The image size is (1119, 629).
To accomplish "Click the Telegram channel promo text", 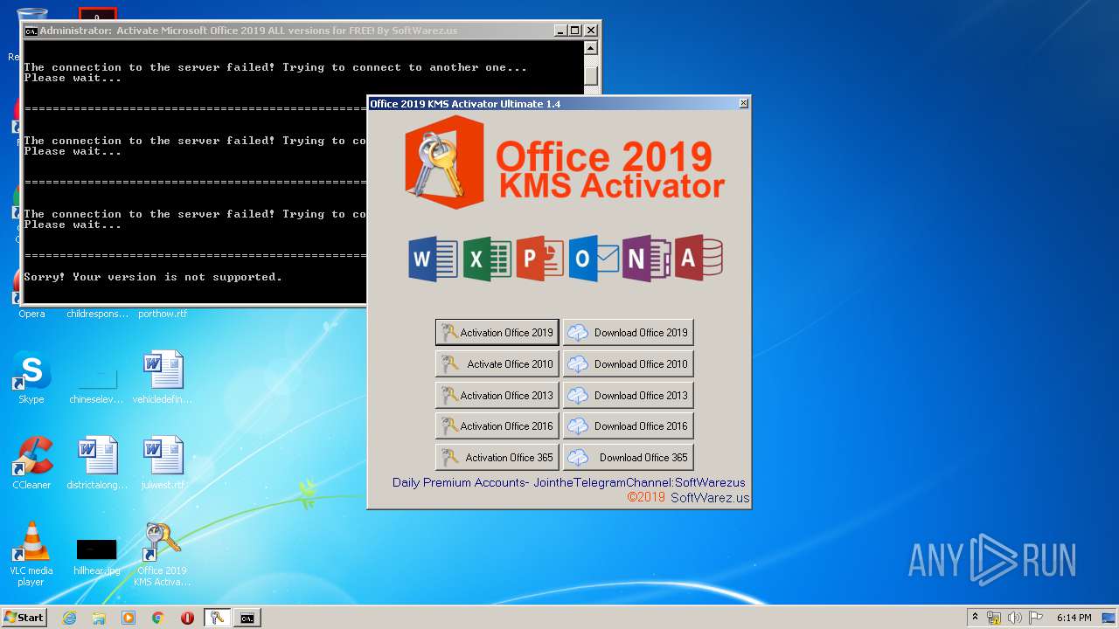I will coord(568,482).
